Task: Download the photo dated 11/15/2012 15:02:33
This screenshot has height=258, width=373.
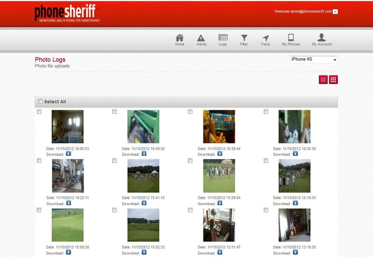Action: [x=144, y=252]
